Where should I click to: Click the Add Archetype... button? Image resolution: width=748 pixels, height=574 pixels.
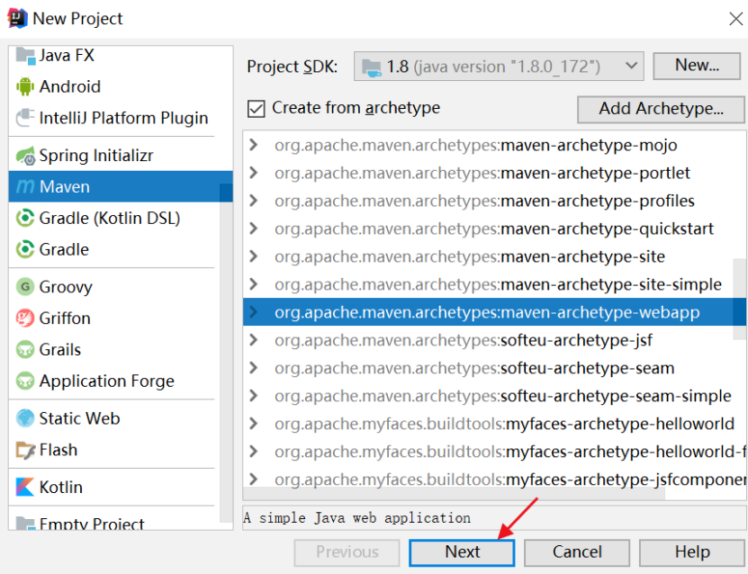pyautogui.click(x=661, y=109)
